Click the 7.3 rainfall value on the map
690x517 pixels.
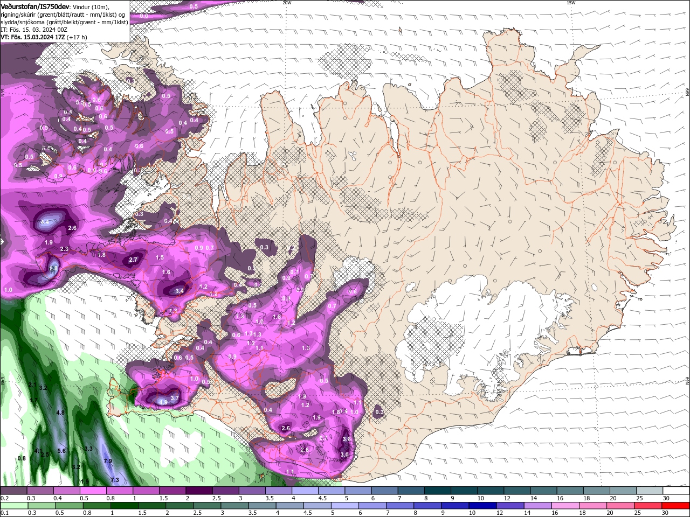[114, 480]
